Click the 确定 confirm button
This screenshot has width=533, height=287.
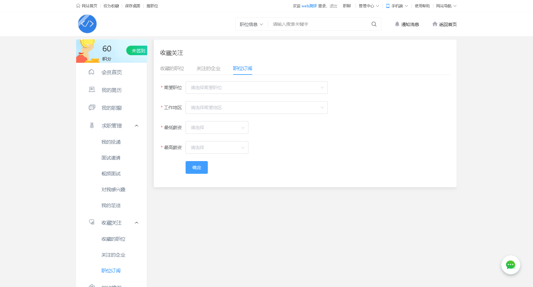pyautogui.click(x=197, y=167)
